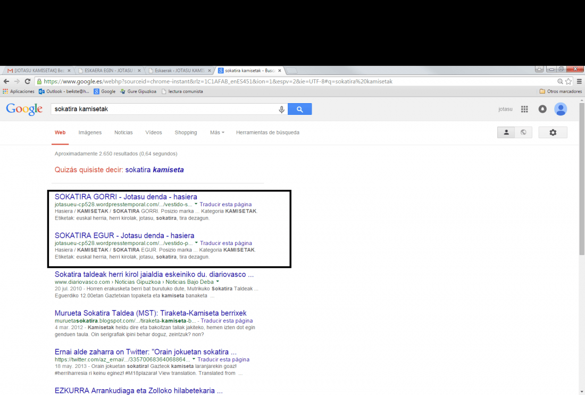Expand arrow next to SOKATIRA EGUR URL
The height and width of the screenshot is (395, 585).
click(196, 243)
